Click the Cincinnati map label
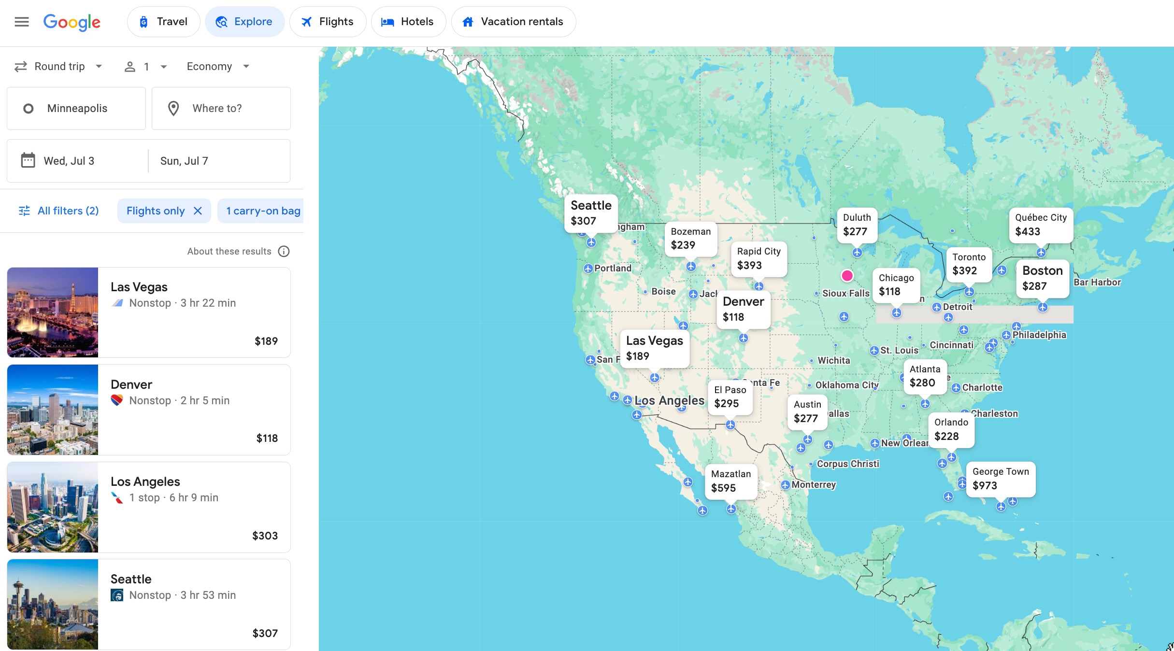This screenshot has width=1174, height=651. pyautogui.click(x=952, y=345)
